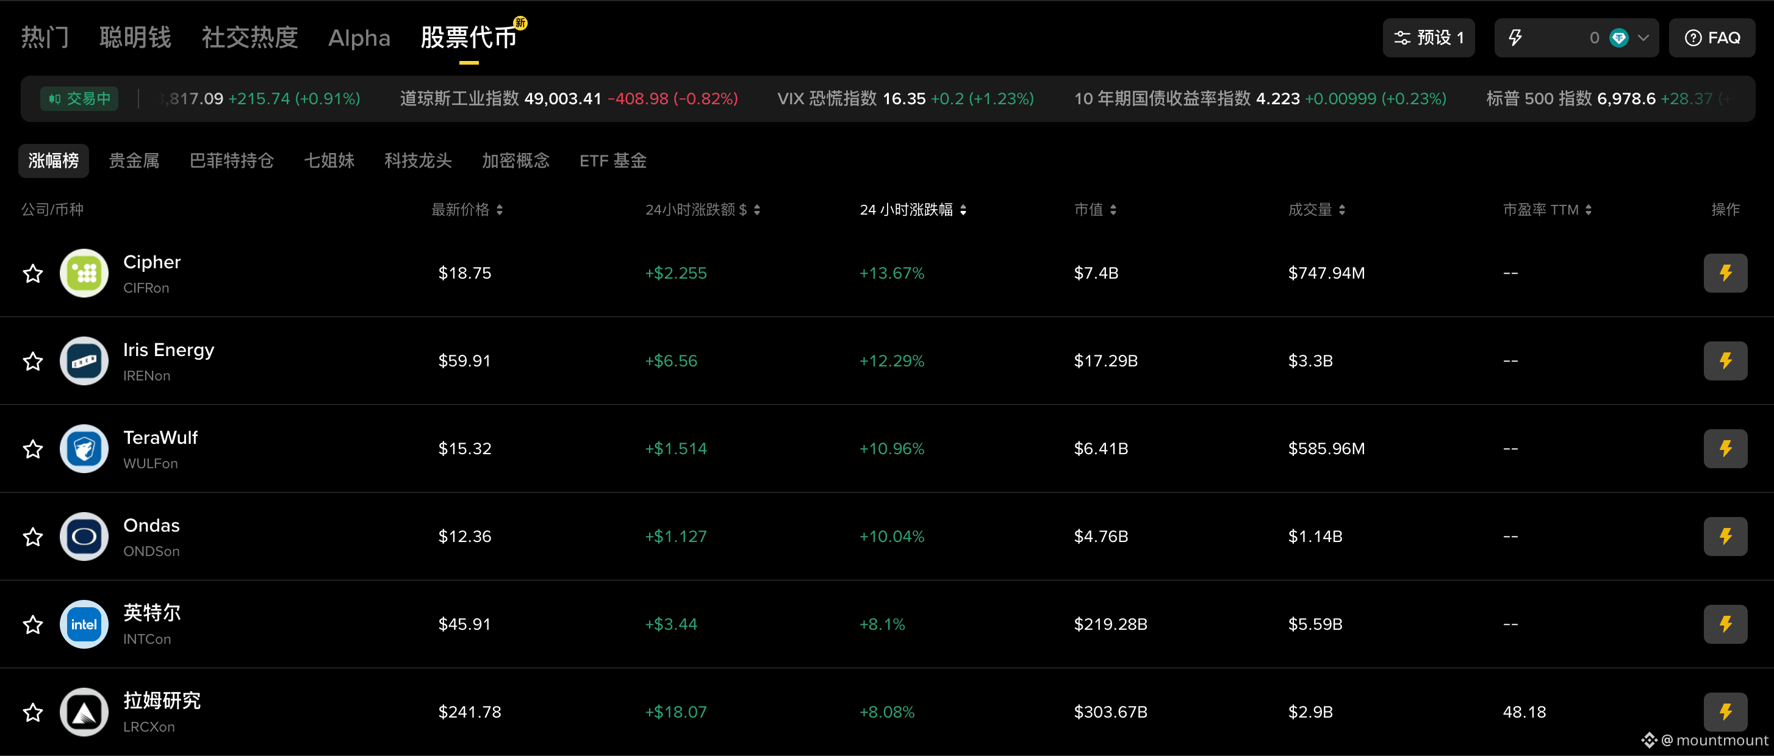The image size is (1774, 756).
Task: Select the 贵金属 category tab
Action: tap(134, 160)
